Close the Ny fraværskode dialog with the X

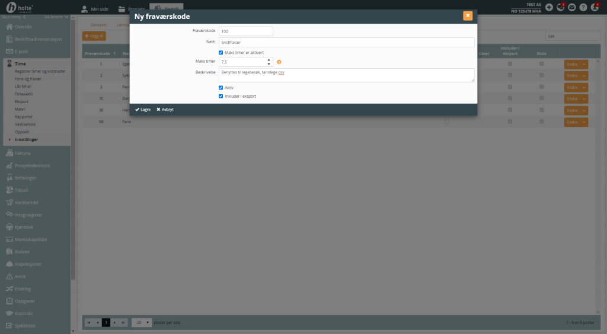pos(468,16)
